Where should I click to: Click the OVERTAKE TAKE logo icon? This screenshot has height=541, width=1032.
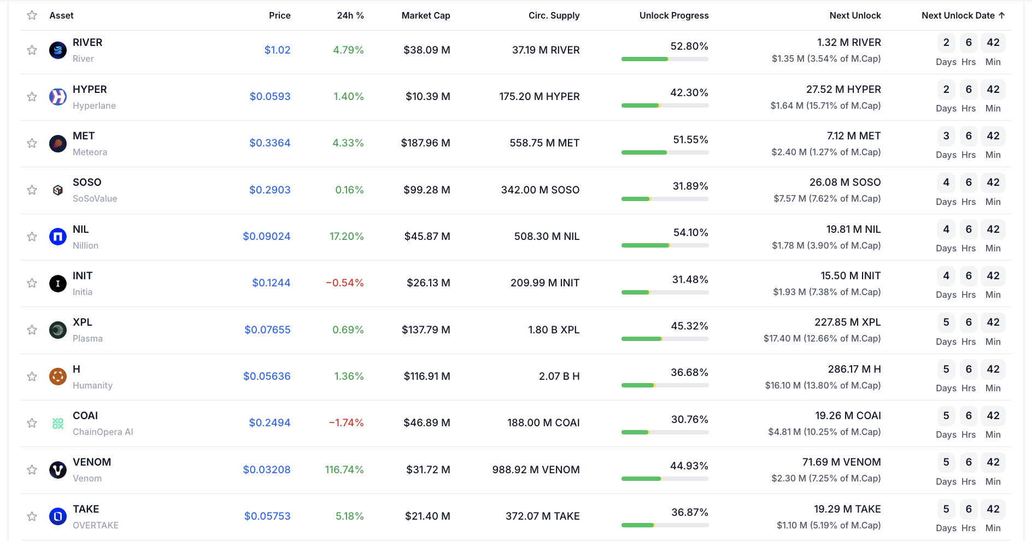[x=58, y=516]
